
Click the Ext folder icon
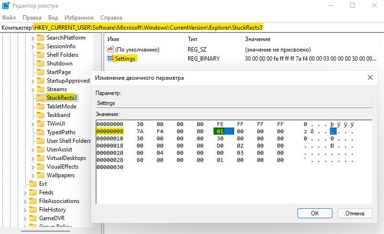[33, 184]
